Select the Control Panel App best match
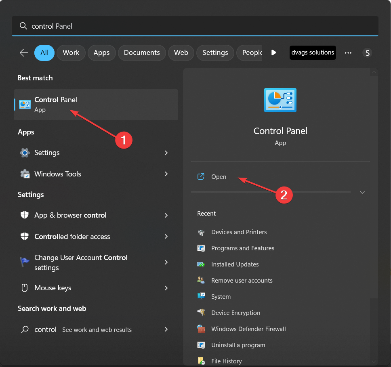 pos(96,105)
